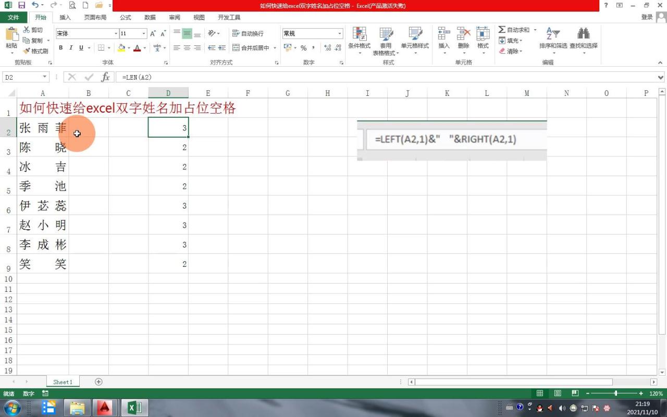Center text horizontally

(x=187, y=47)
